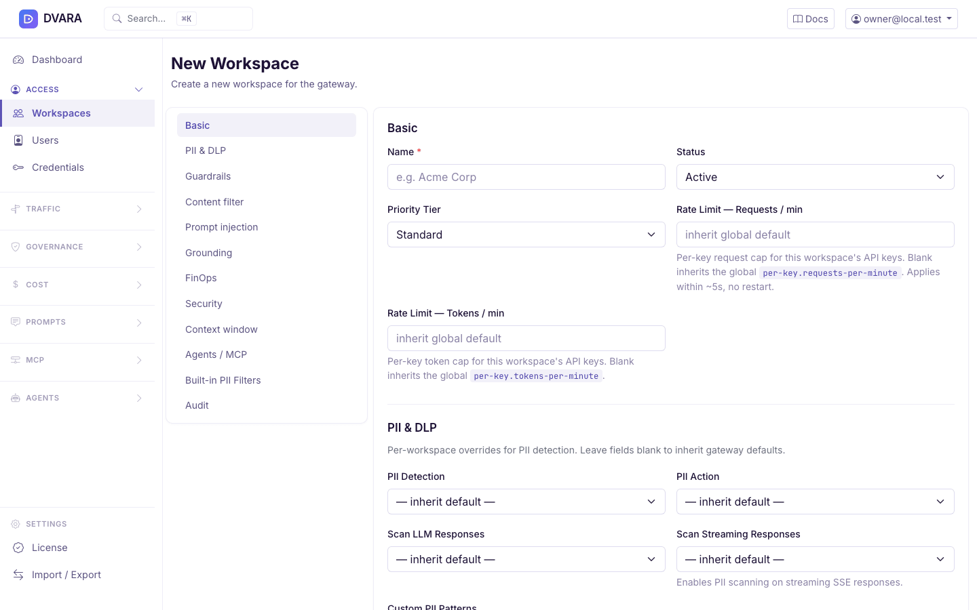Expand the MCP section
Screen dimensions: 977x610
tap(77, 360)
